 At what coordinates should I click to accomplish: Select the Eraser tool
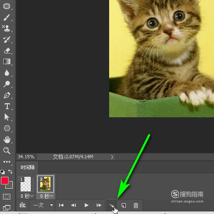pos(7,51)
